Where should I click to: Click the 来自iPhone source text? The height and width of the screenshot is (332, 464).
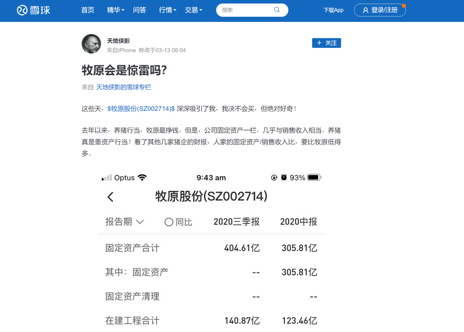[x=121, y=50]
